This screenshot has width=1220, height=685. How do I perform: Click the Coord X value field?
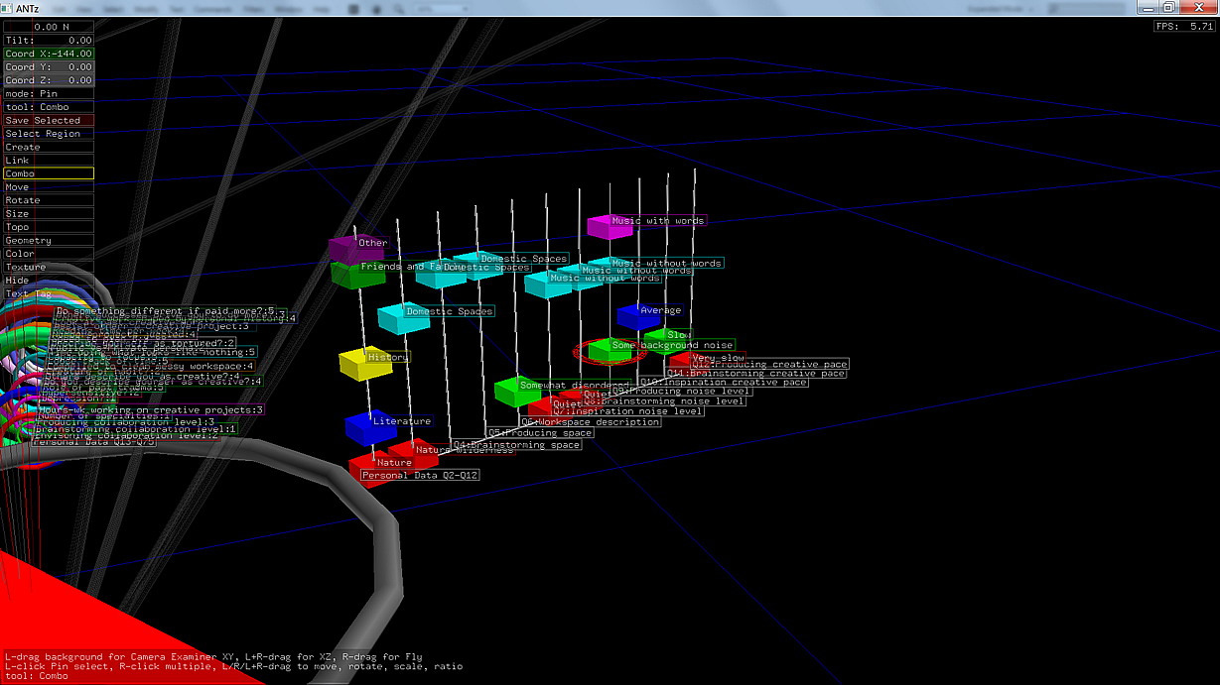coord(48,54)
